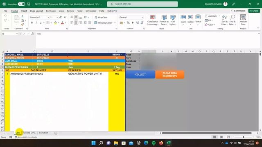262x147 pixels.
Task: Toggle Underline formatting
Action: (41, 23)
